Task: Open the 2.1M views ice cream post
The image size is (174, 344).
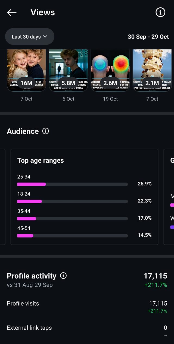Action: pyautogui.click(x=152, y=70)
